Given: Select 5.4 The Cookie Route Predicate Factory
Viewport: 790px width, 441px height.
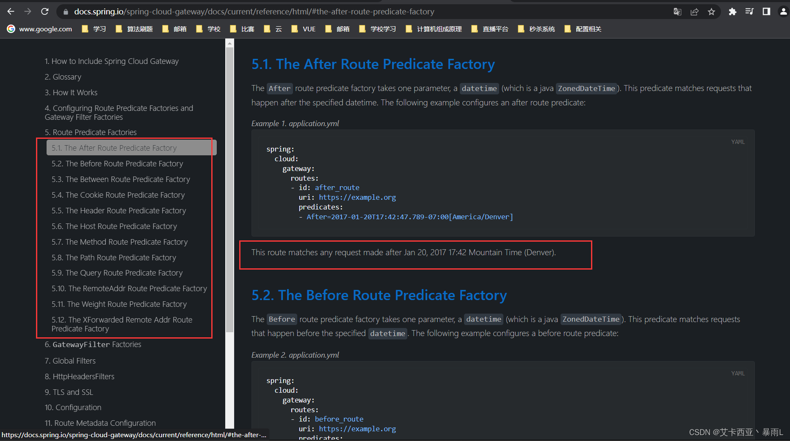Looking at the screenshot, I should (118, 195).
